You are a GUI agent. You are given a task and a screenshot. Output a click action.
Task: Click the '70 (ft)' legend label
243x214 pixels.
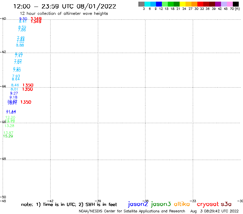coord(235,9)
